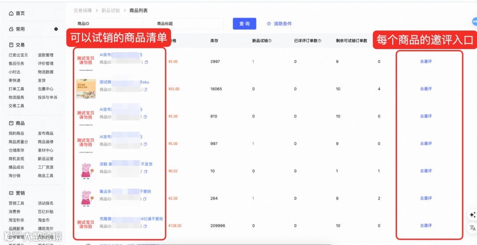Open 已卖出宝贝 in the sidebar
The width and height of the screenshot is (477, 245).
pos(18,55)
